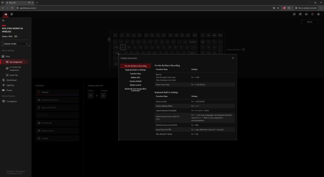The height and width of the screenshot is (177, 324).
Task: Select the Function Keys tab in the dialog
Action: (x=135, y=74)
